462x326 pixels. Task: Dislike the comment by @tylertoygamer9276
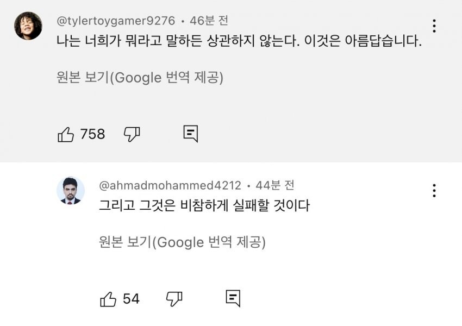[x=132, y=134]
